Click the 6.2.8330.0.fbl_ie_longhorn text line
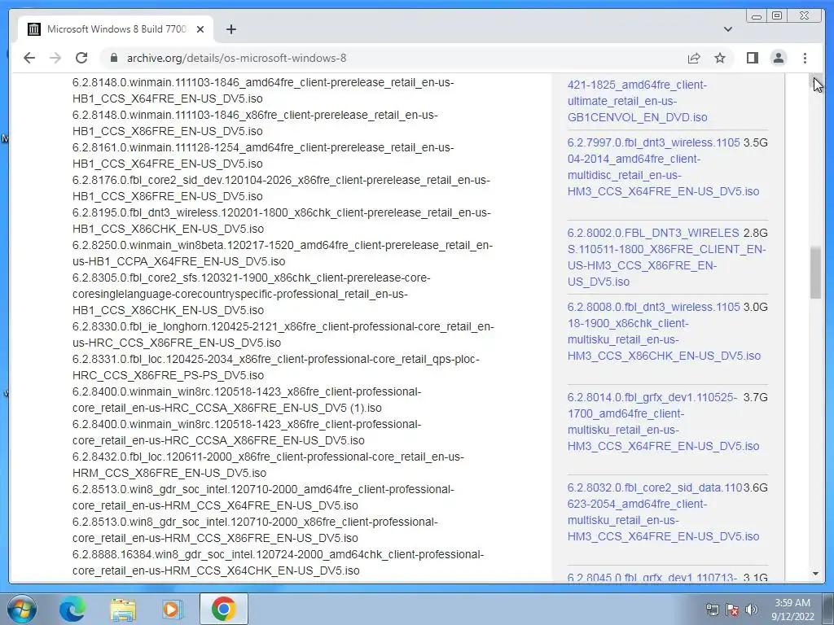Viewport: 834px width, 625px height. pos(283,334)
